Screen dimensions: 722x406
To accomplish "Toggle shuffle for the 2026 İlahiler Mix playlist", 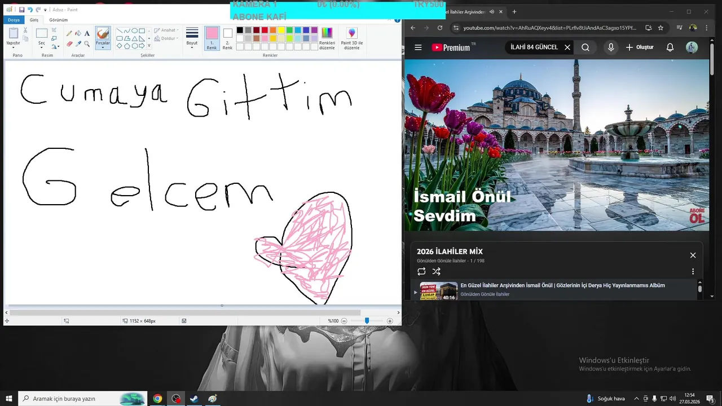I will click(x=436, y=271).
